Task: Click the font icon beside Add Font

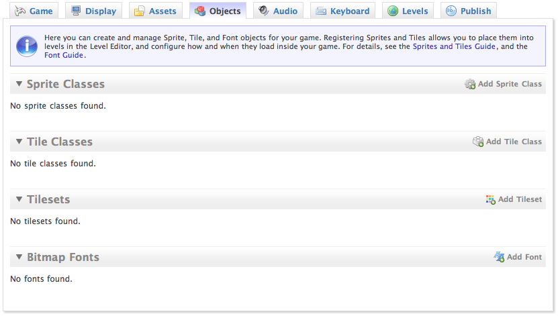Action: click(x=499, y=257)
